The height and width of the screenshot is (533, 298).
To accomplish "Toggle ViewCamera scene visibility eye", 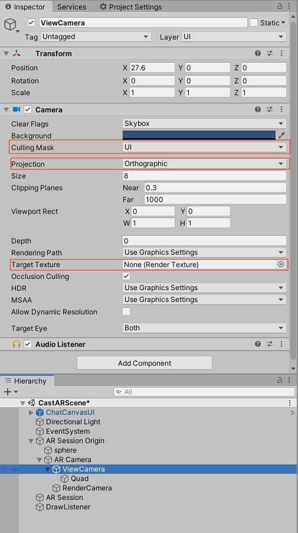I will pos(5,469).
